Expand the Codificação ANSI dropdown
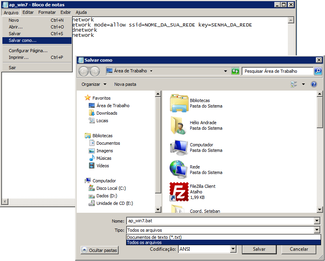Screen dimensions: 325x261 (x=233, y=249)
